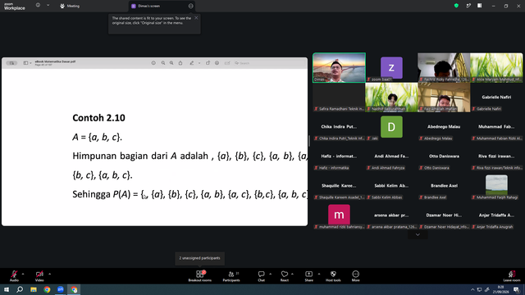Select Dimas video thumbnail
525x295 pixels.
339,67
